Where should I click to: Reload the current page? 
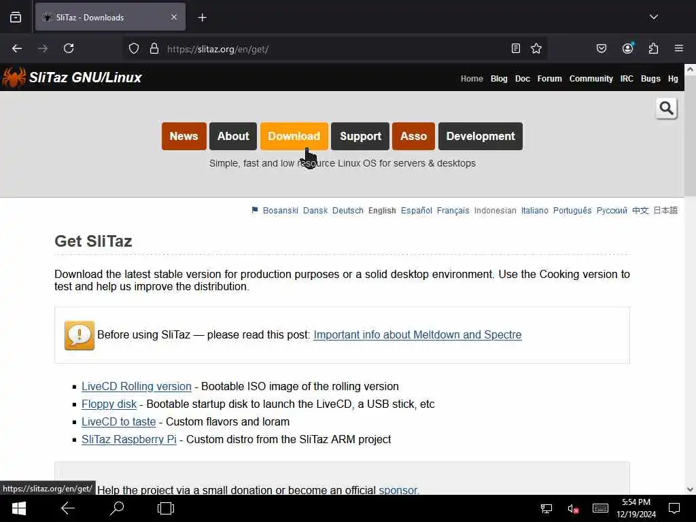coord(69,48)
